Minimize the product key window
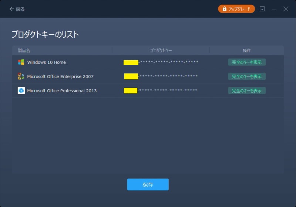 point(274,9)
